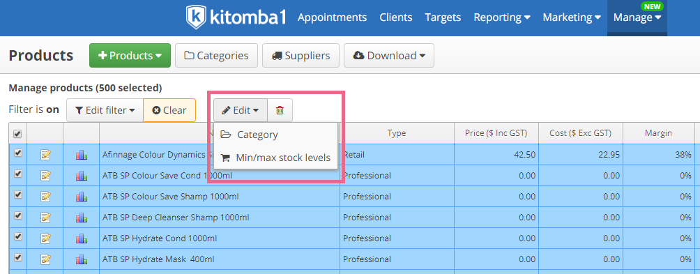The height and width of the screenshot is (274, 700).
Task: Select product name ATB SP Hydrate Mask 400ml
Action: [158, 259]
